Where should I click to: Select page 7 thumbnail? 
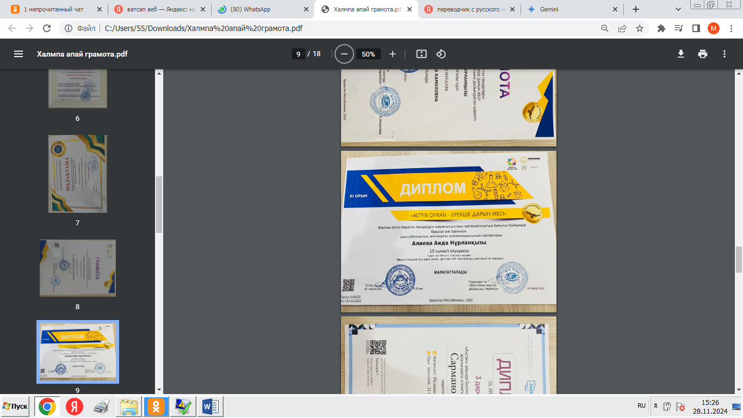pyautogui.click(x=78, y=174)
